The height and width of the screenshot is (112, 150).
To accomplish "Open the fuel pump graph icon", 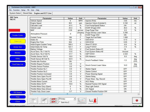I will 93,100.
